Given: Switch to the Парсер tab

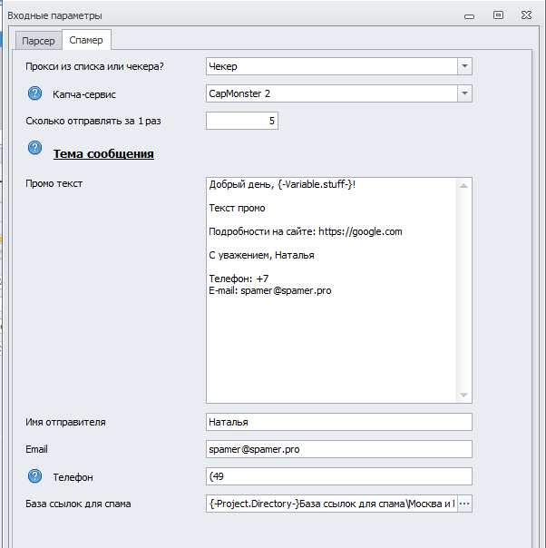Looking at the screenshot, I should pyautogui.click(x=37, y=41).
